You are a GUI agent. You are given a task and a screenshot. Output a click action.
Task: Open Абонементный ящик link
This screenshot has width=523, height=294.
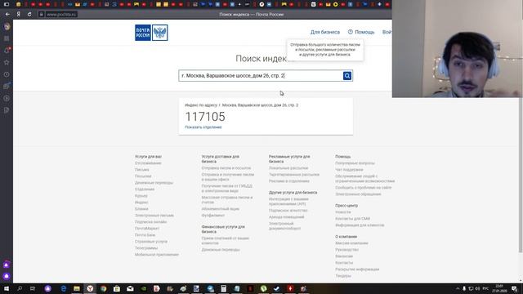220,209
